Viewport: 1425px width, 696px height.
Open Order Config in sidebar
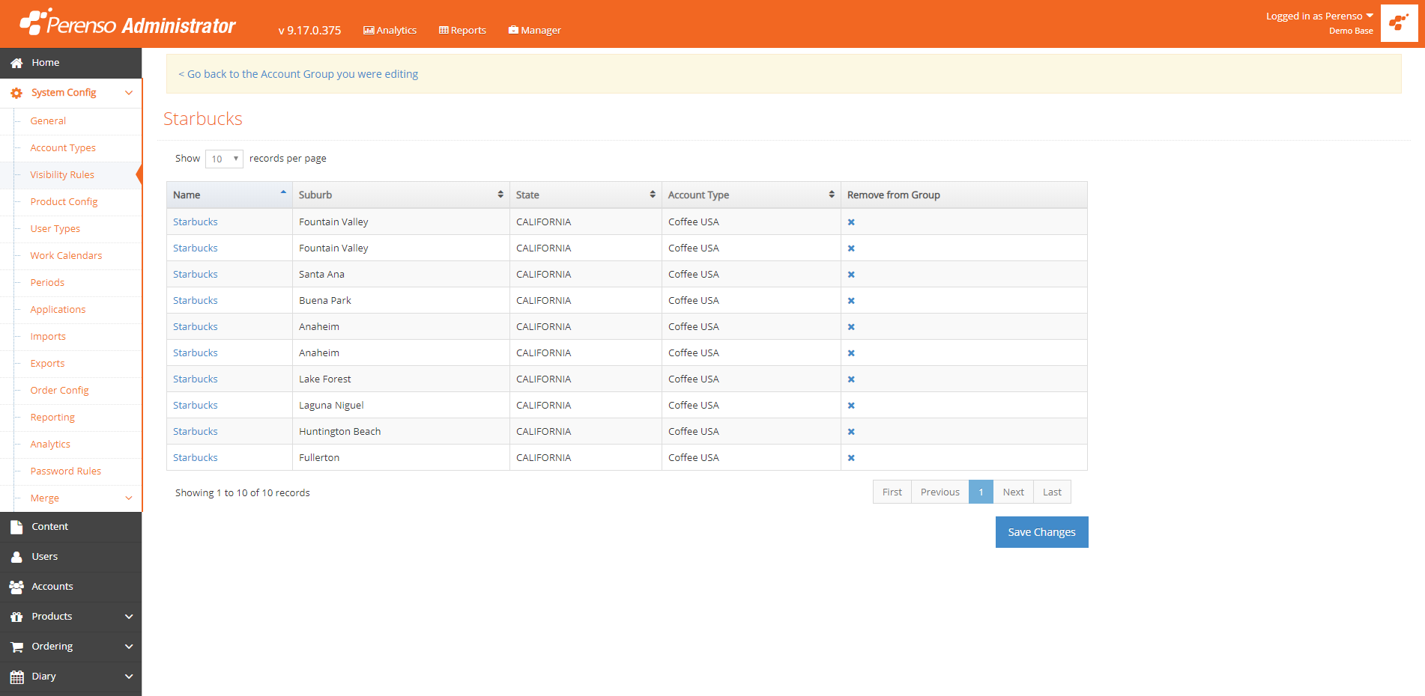(59, 391)
